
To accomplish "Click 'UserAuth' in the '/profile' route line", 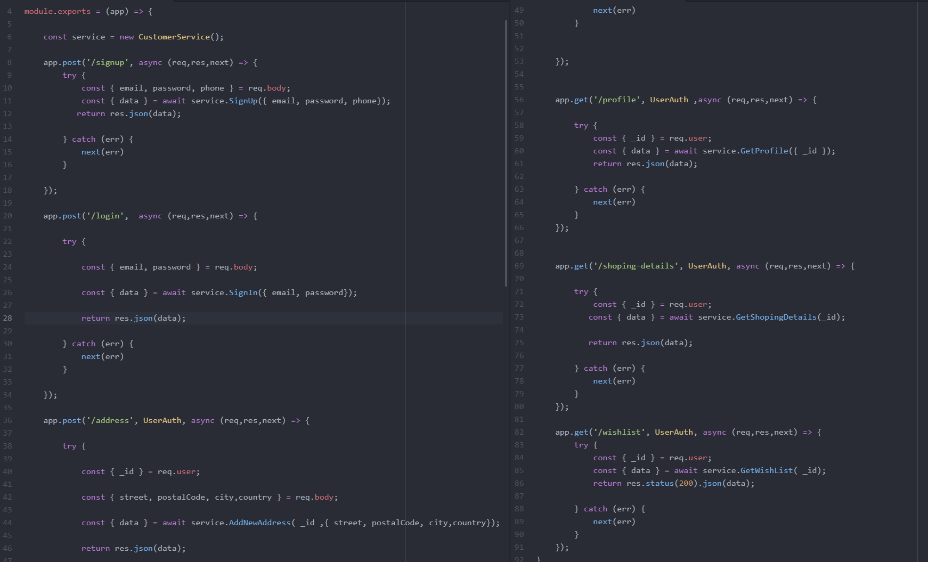I will (x=669, y=100).
